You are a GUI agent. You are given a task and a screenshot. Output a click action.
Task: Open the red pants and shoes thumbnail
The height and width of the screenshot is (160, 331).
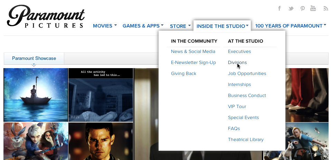pos(307,95)
